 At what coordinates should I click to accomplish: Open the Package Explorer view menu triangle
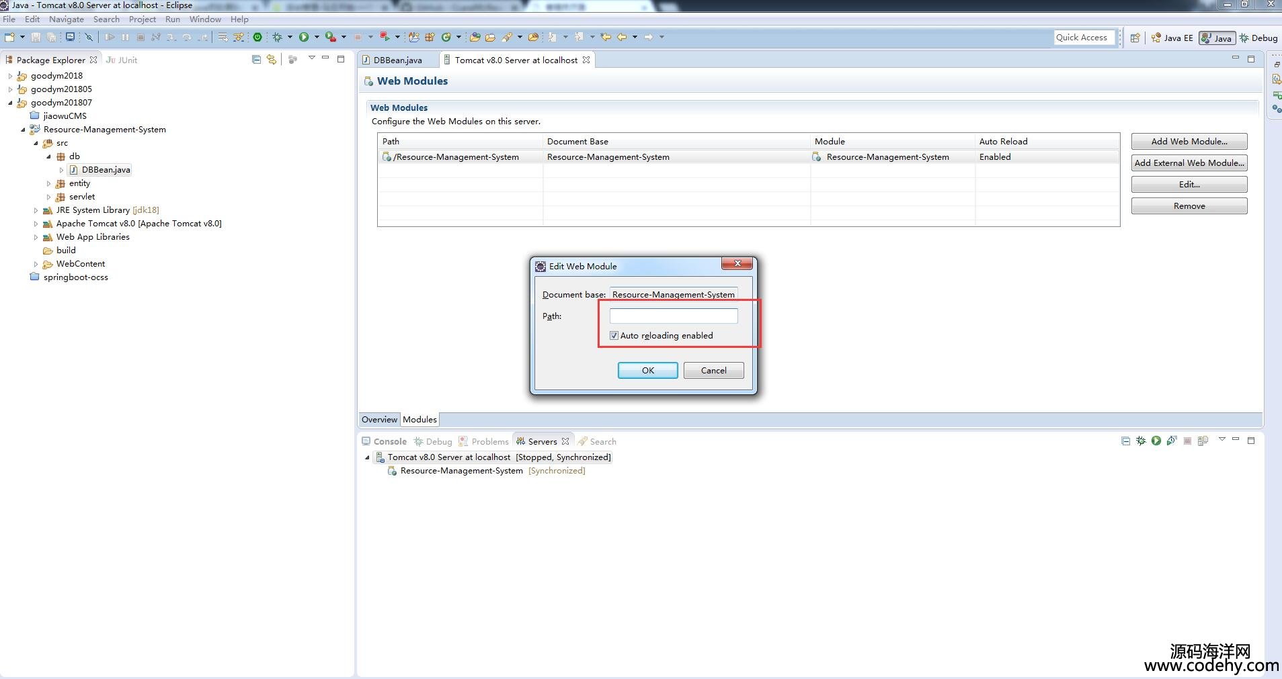[x=311, y=58]
